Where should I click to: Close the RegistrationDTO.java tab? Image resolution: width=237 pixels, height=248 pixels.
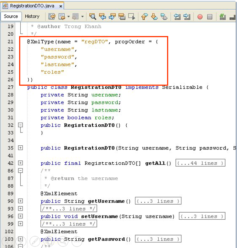pos(61,6)
